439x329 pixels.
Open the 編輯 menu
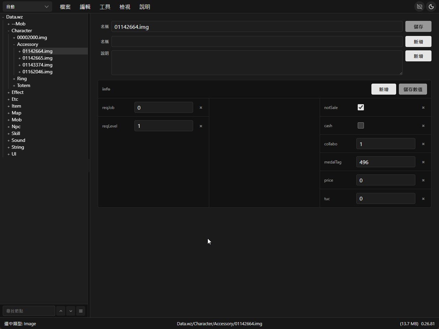tap(85, 7)
